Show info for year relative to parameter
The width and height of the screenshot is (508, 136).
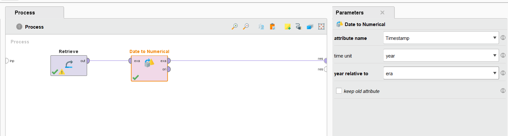pos(503,73)
